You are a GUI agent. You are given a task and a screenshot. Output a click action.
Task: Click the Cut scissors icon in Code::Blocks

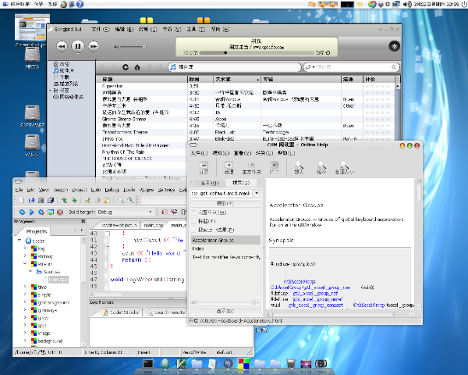click(87, 200)
